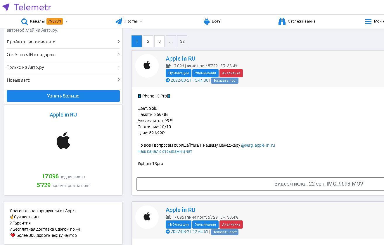Expand ПроАвто - история авто chevron
The image size is (384, 245).
click(118, 42)
